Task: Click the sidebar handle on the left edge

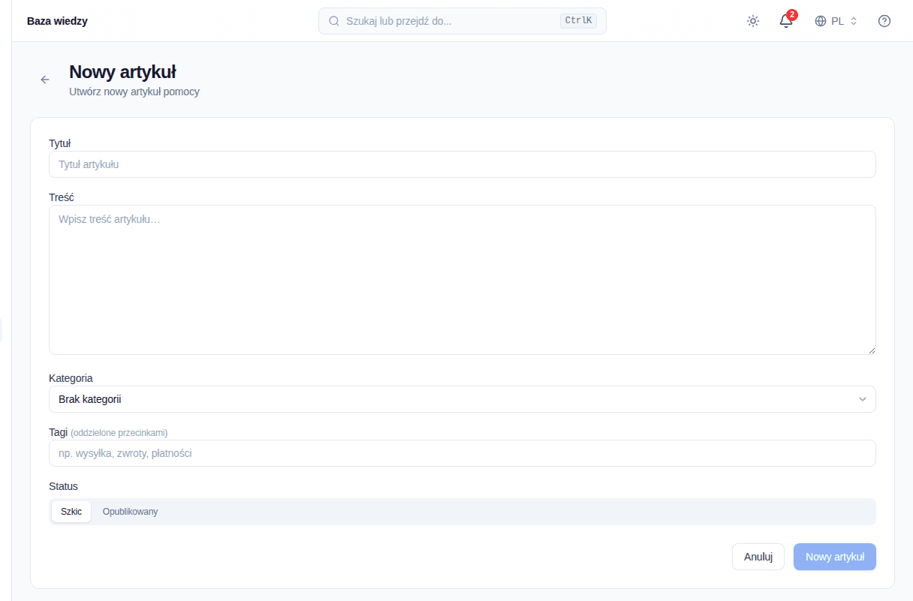Action: tap(1, 330)
